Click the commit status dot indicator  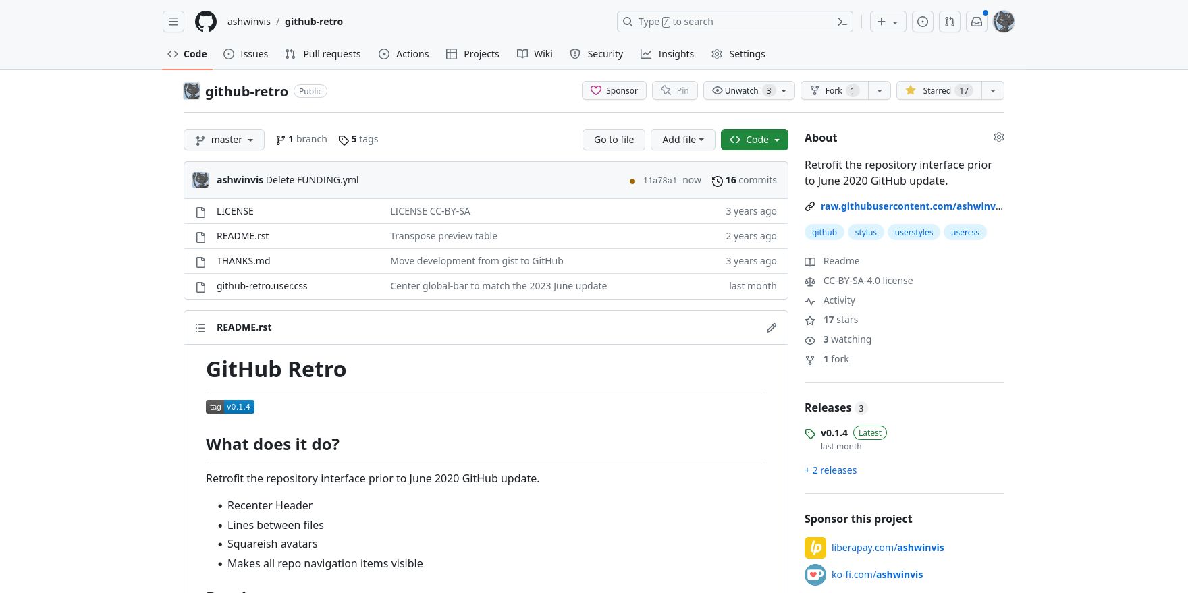pyautogui.click(x=632, y=181)
